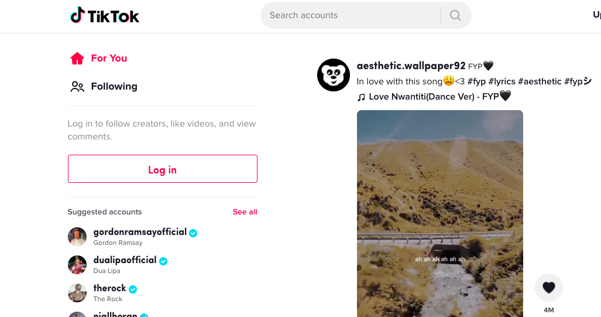Open gordonramsayofficial account name
Viewport: 601px width, 317px height.
pyautogui.click(x=140, y=232)
